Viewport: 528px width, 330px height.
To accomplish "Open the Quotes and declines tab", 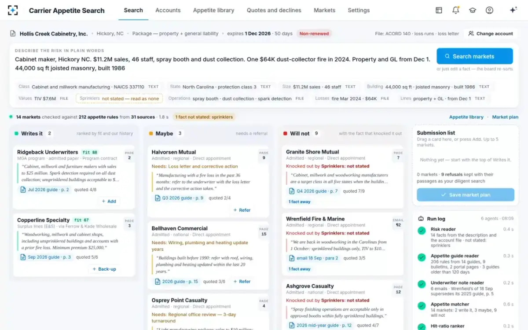I will 274,10.
